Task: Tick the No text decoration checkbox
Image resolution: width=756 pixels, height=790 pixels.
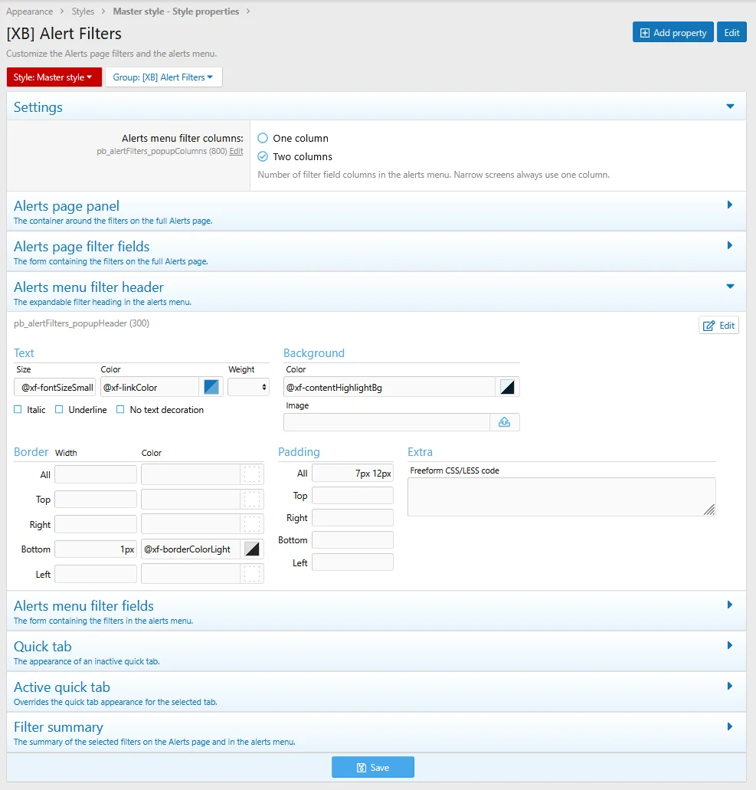Action: pyautogui.click(x=120, y=410)
